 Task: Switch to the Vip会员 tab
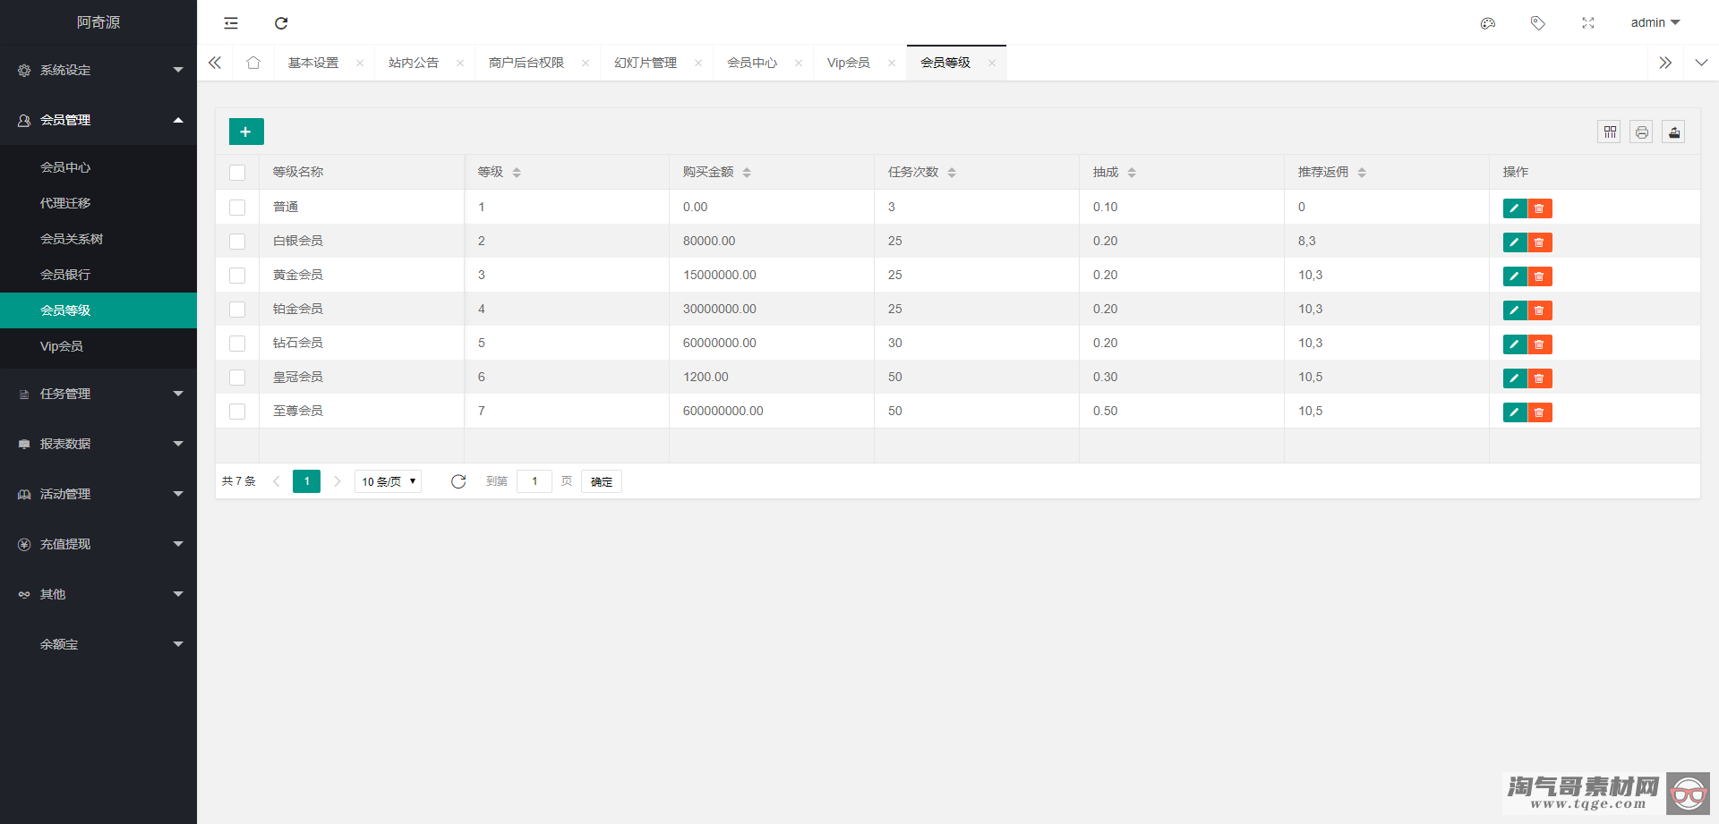(849, 63)
